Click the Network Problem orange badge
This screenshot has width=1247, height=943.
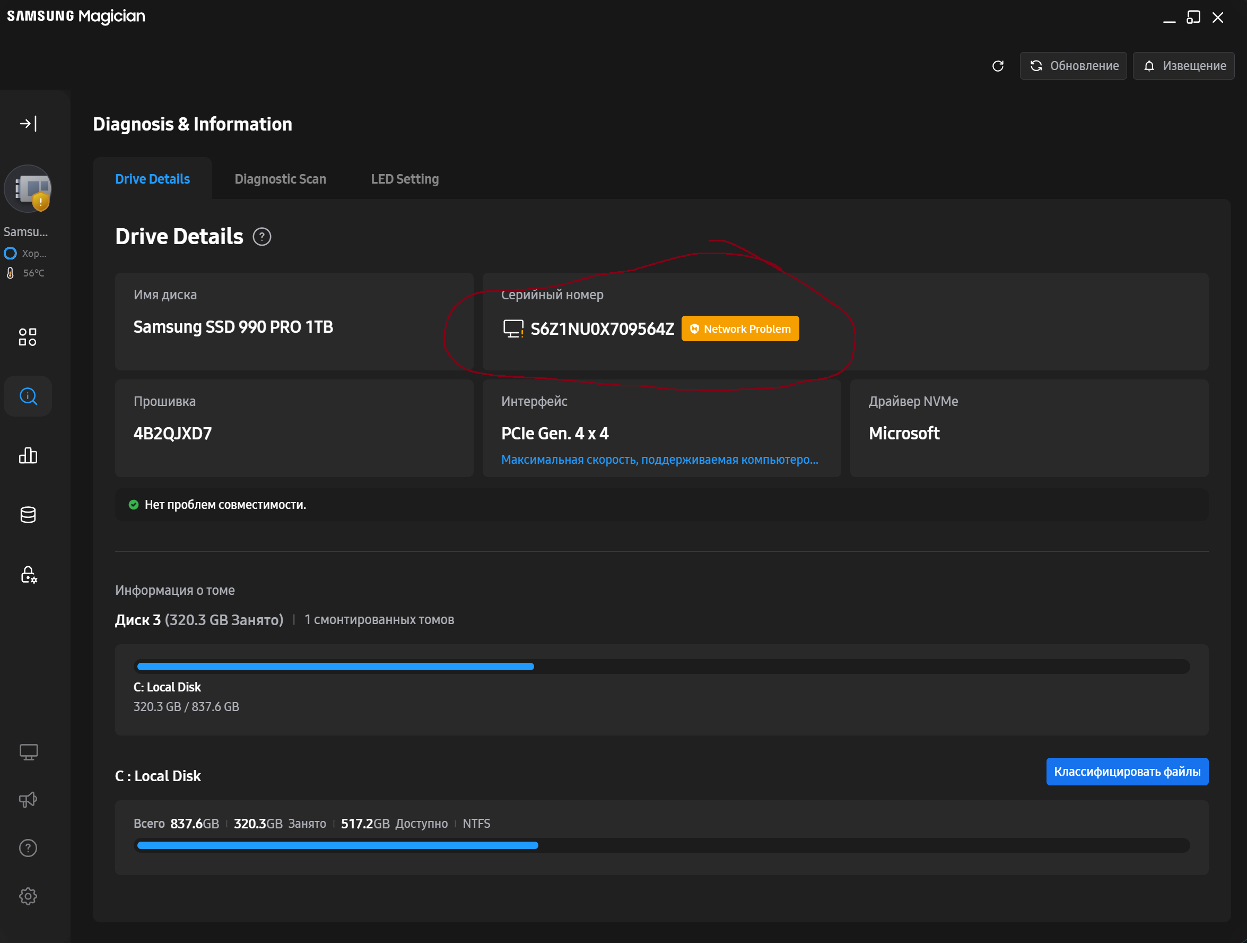[739, 329]
